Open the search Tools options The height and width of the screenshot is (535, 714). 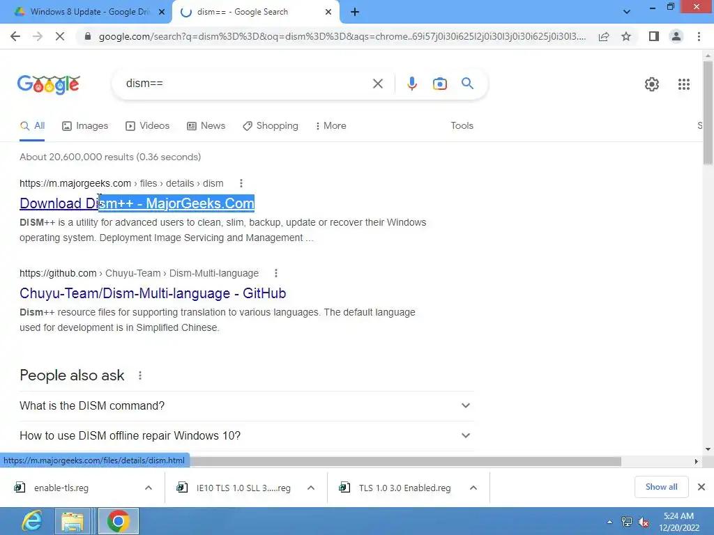pos(462,126)
